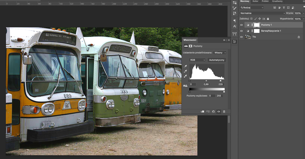Toggle lock all padlock
This screenshot has height=159, width=305.
point(268,19)
